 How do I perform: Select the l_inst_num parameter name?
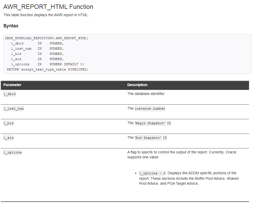(13, 109)
